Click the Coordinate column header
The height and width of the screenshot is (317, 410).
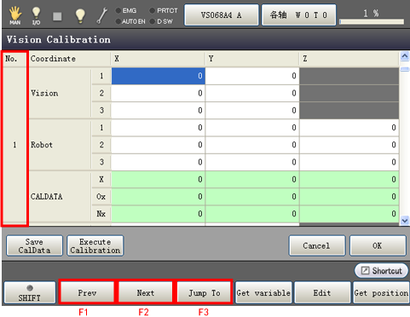[x=70, y=59]
